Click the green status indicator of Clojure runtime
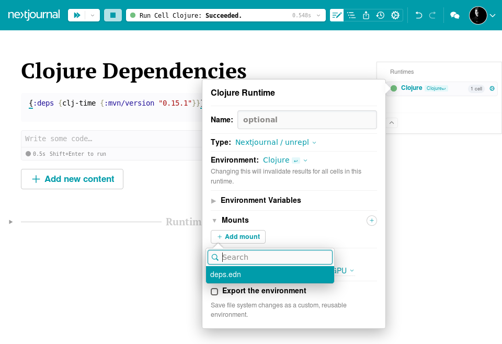Image resolution: width=502 pixels, height=344 pixels. click(x=394, y=88)
